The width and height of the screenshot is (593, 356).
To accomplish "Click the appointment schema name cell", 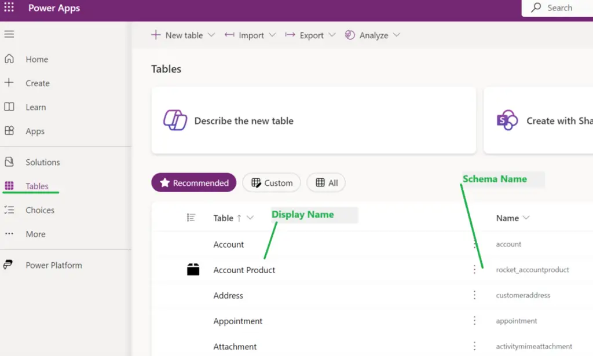I will pyautogui.click(x=516, y=321).
